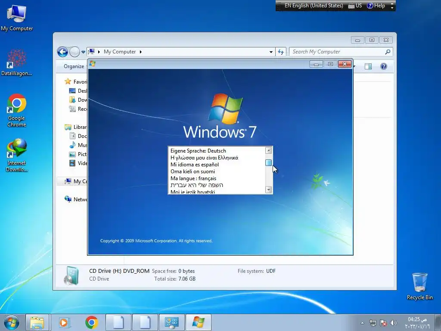Click the volume speaker tray icon
The image size is (441, 331).
point(394,323)
